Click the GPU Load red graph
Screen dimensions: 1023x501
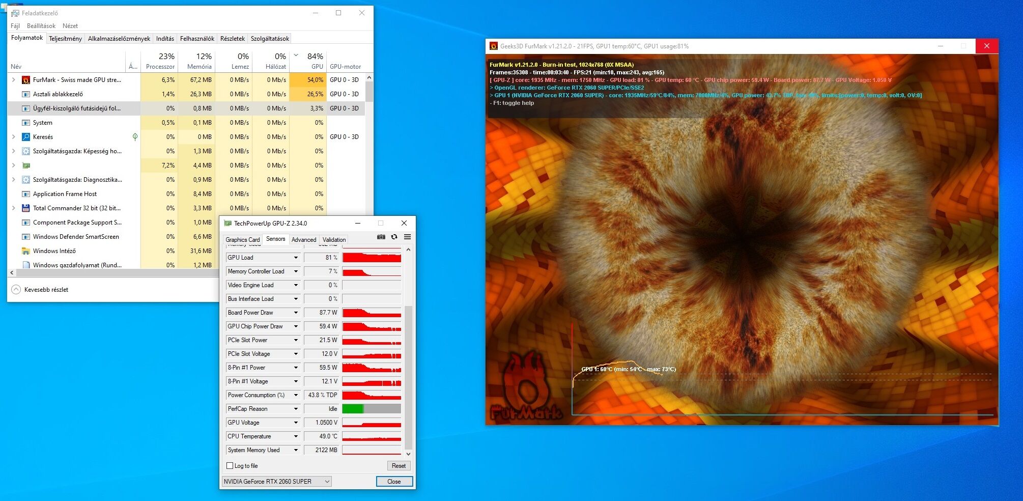pos(372,258)
